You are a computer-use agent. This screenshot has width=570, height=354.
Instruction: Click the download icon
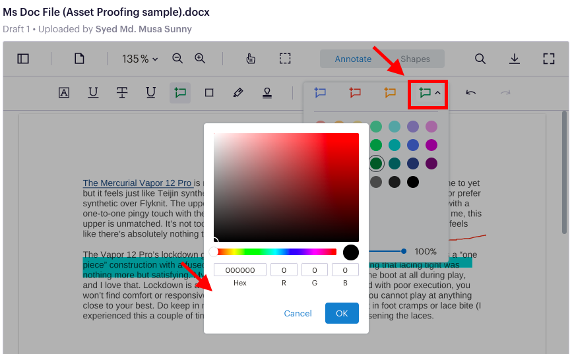(x=515, y=59)
